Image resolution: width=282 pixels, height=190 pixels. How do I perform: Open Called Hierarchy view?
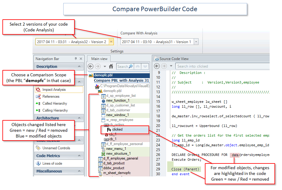tap(55, 103)
